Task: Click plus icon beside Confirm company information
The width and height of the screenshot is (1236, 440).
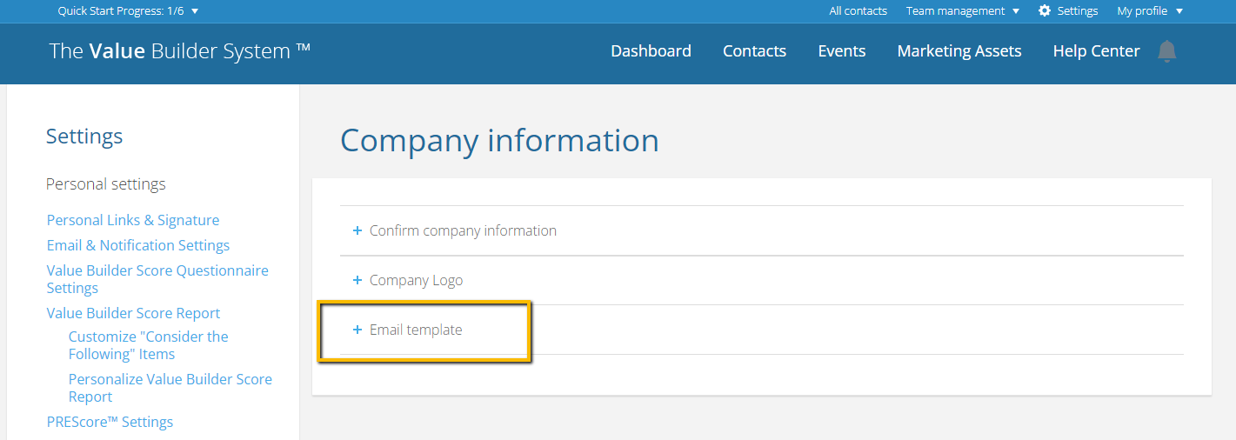Action: [x=357, y=230]
